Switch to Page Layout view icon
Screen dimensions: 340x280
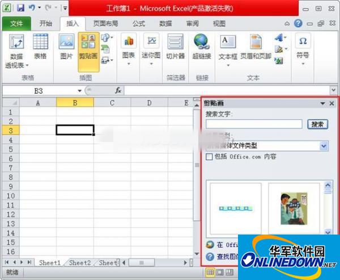220,272
